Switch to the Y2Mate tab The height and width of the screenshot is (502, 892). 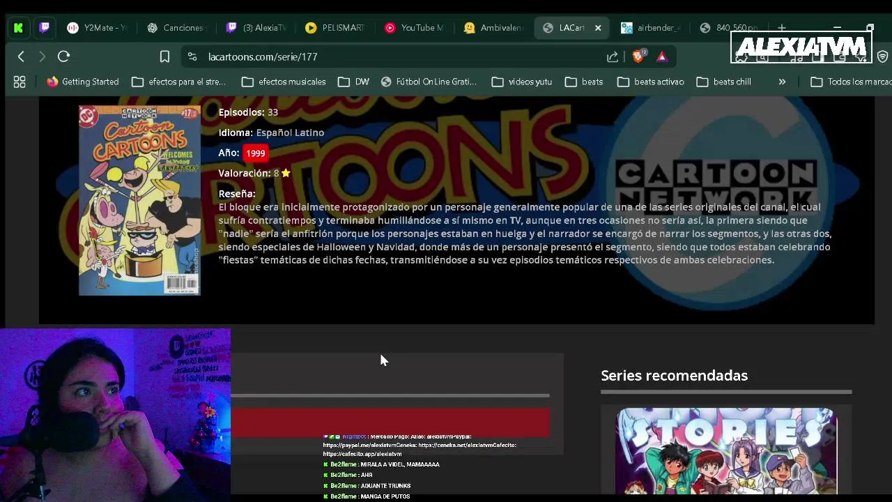(x=98, y=28)
